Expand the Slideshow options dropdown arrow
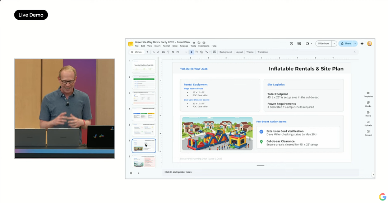This screenshot has height=203, width=388. [x=334, y=44]
